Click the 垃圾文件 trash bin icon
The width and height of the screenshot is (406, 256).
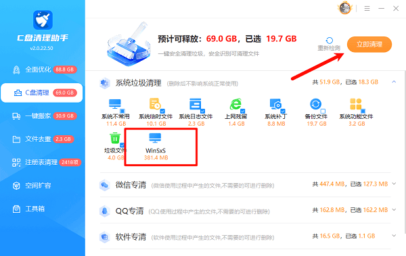115,138
